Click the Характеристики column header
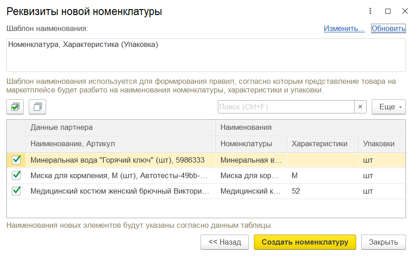The width and height of the screenshot is (416, 256). point(320,143)
